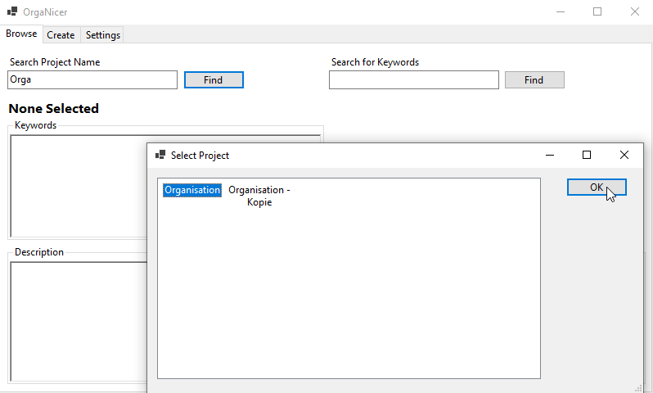Maximize the OrgaNicer main window
The width and height of the screenshot is (653, 393).
pyautogui.click(x=597, y=12)
